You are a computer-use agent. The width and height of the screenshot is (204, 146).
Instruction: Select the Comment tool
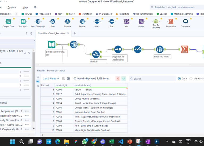185,23
